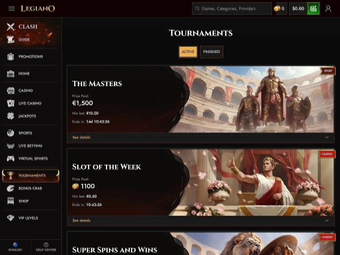This screenshot has width=340, height=255.
Task: Open VIP Levels diamond icon
Action: tap(11, 218)
